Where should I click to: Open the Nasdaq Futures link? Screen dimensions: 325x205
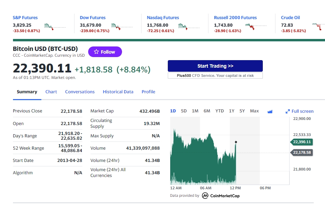click(163, 18)
